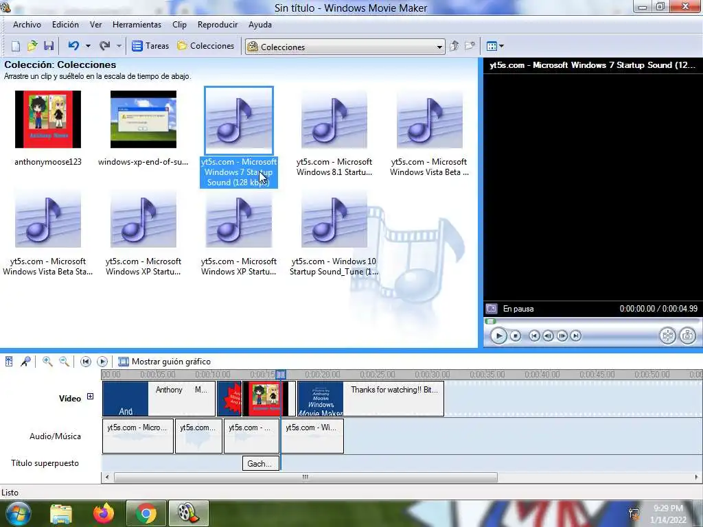Select the yt5s.com - Micro... audio clip
703x527 pixels.
coord(138,436)
